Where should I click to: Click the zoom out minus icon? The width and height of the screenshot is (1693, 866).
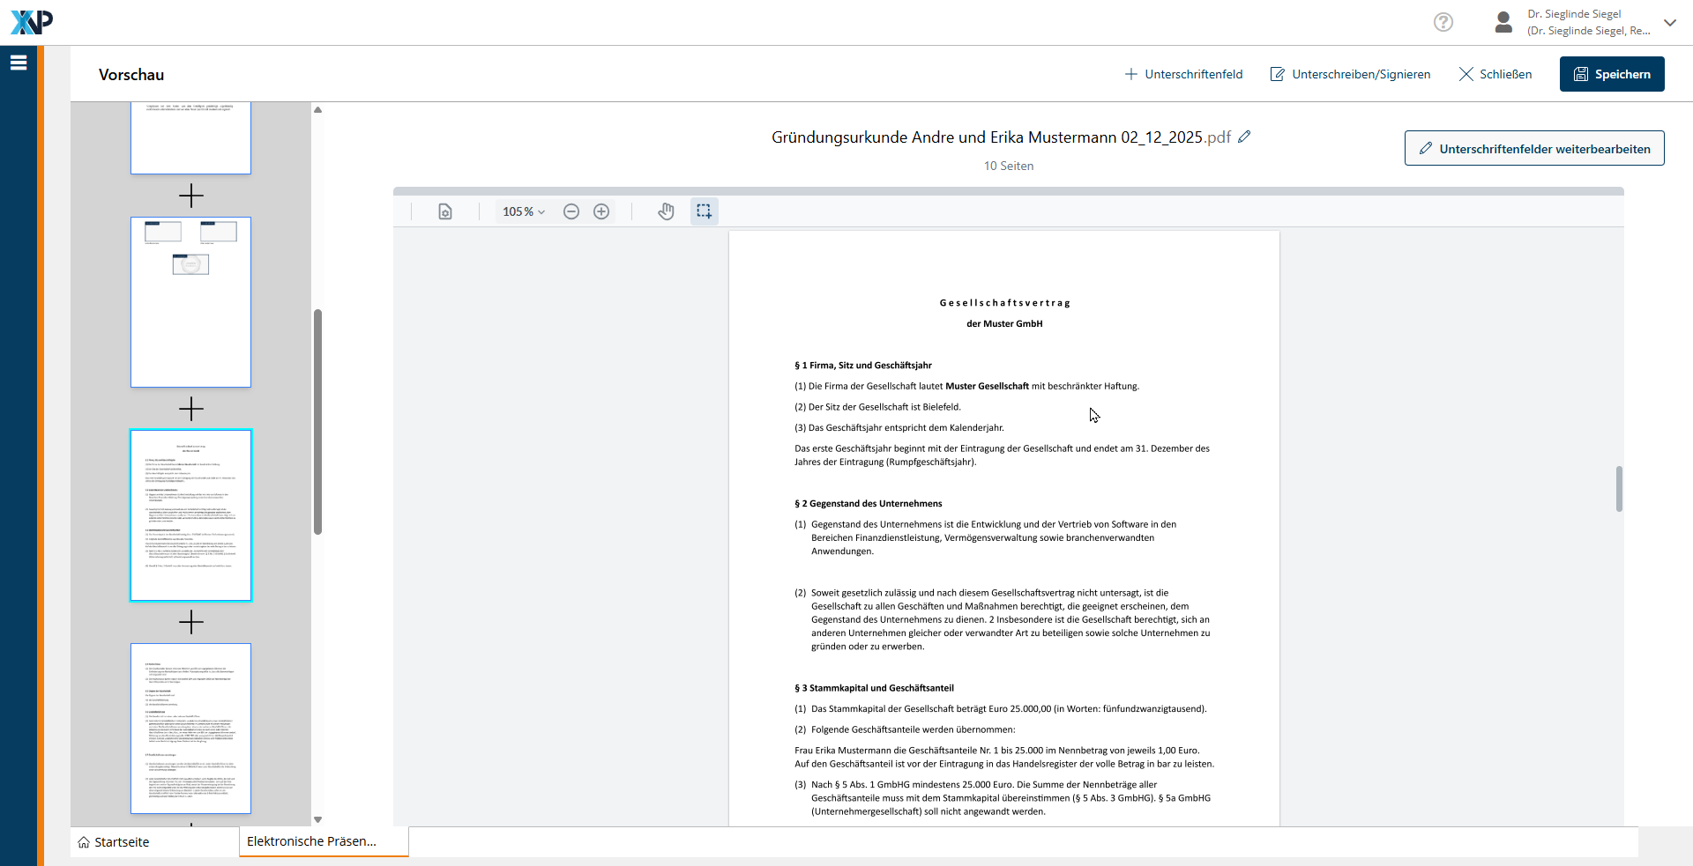571,211
